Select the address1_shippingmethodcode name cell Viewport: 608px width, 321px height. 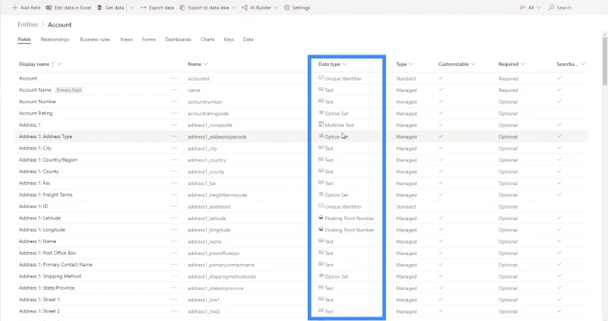[x=222, y=276]
